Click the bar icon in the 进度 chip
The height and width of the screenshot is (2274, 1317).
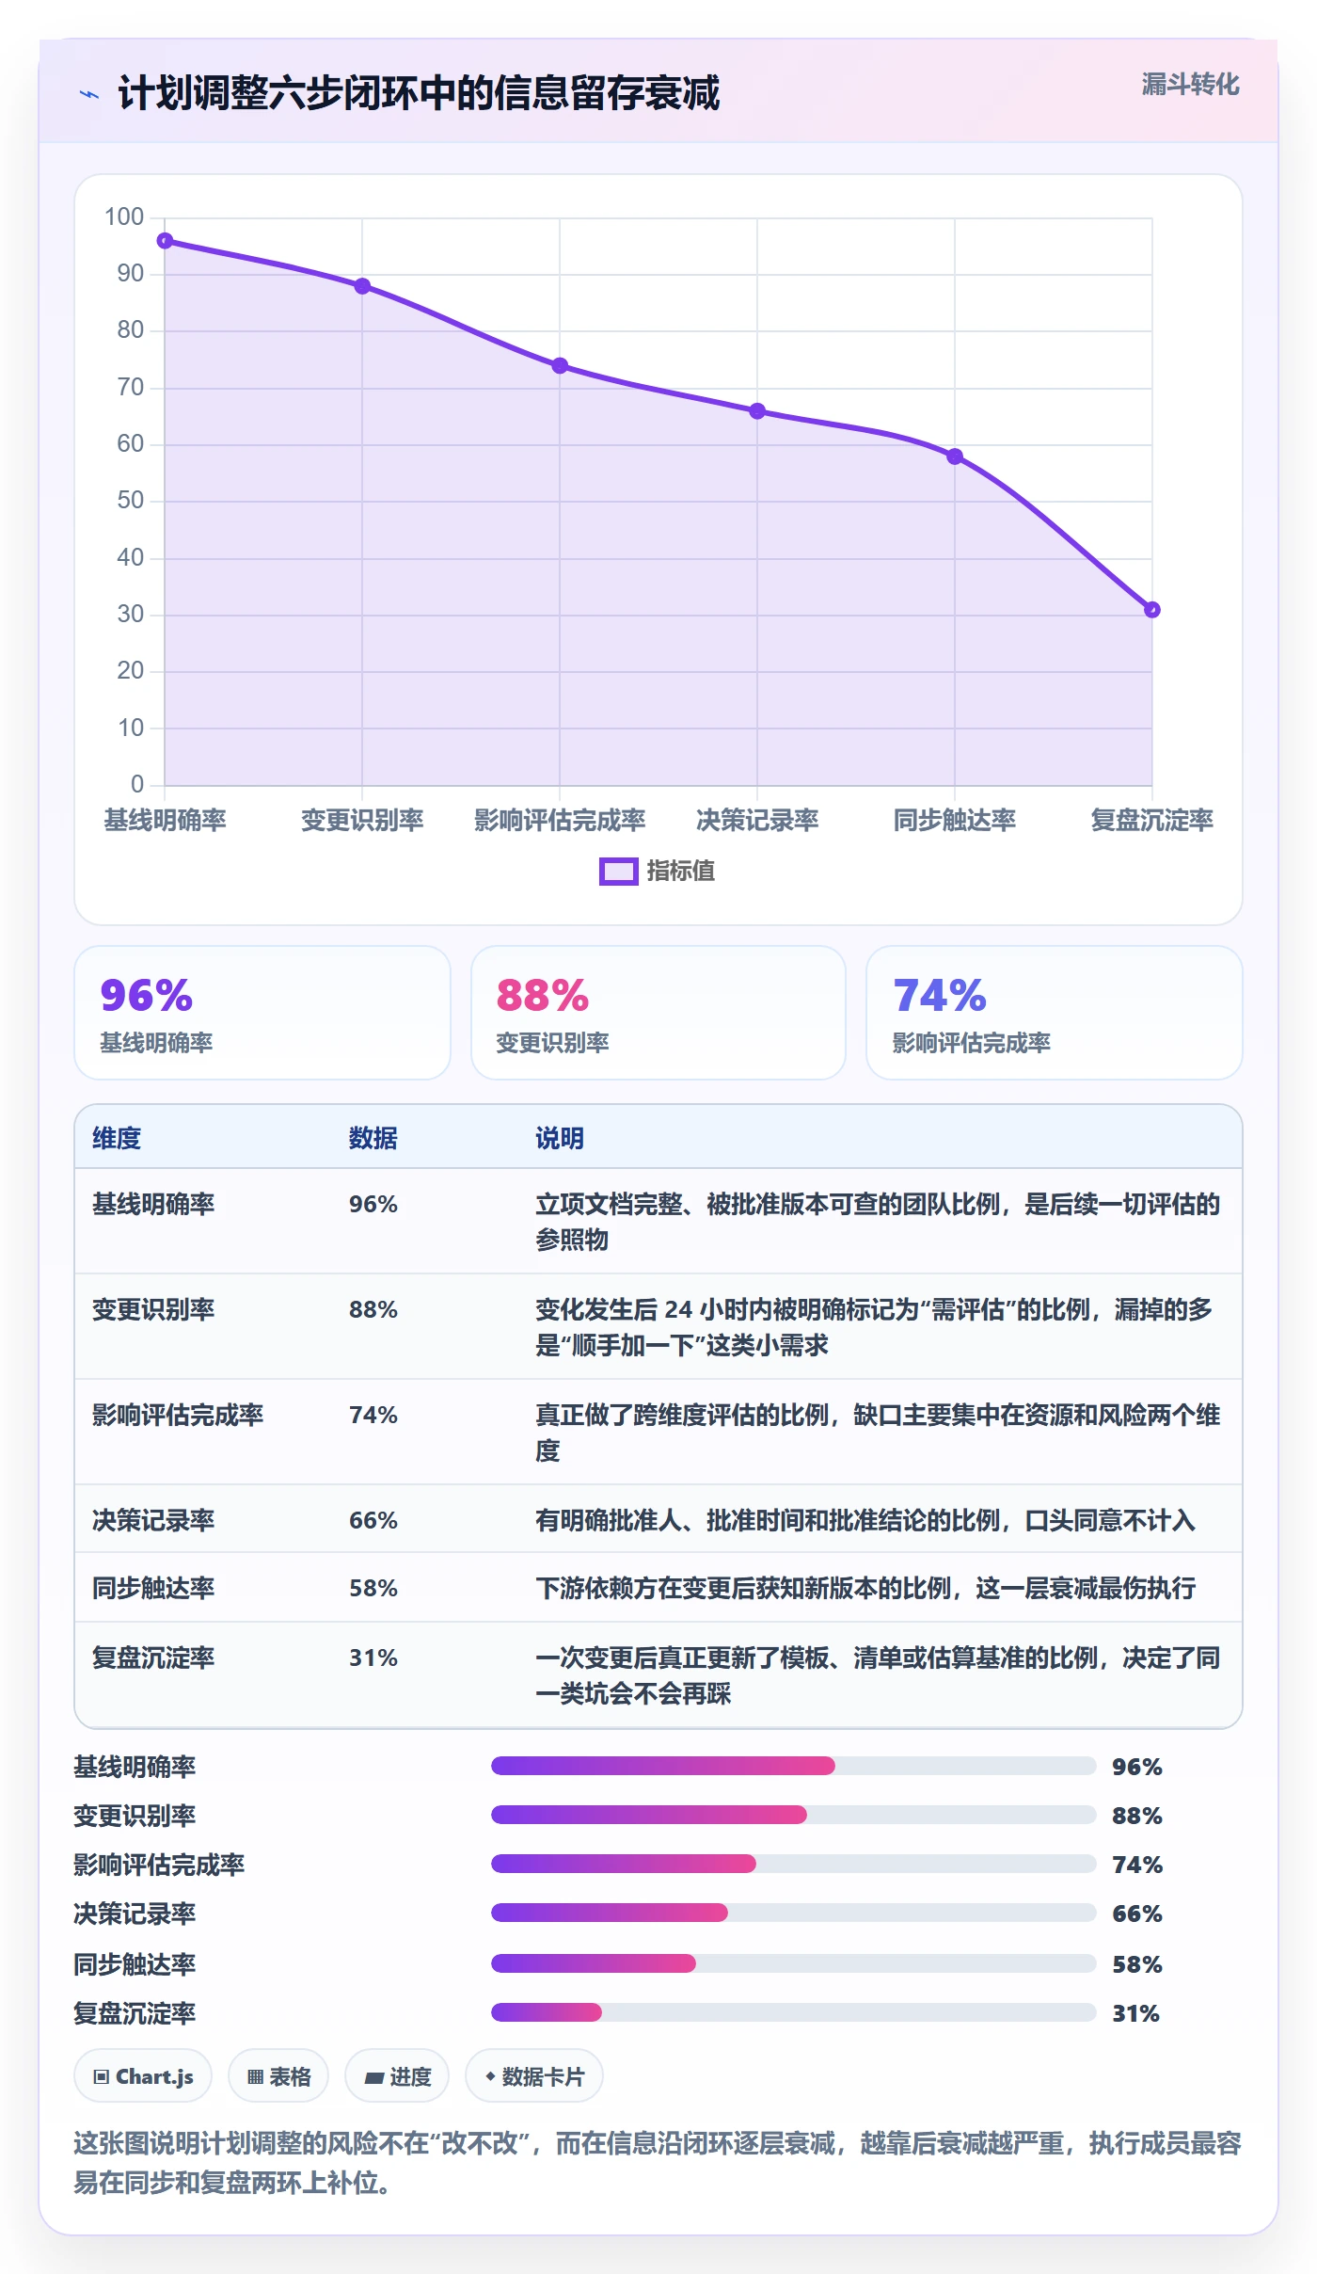click(374, 2077)
